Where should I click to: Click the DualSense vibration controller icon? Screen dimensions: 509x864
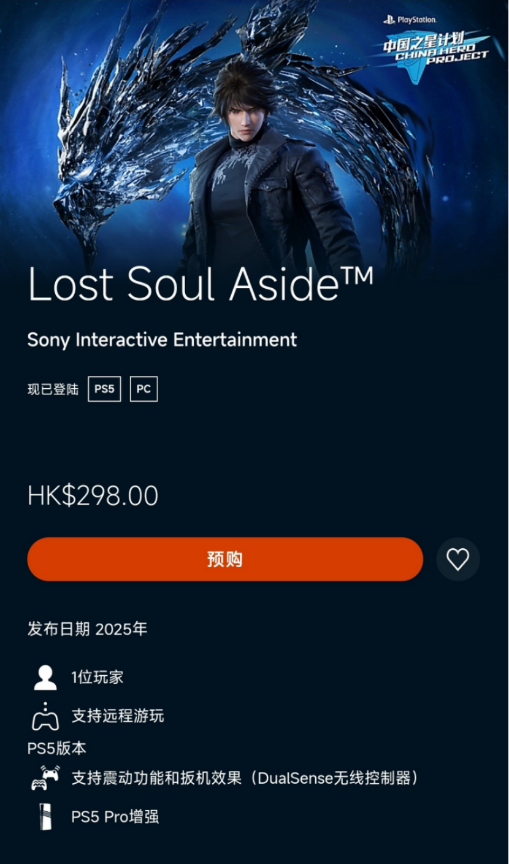45,778
